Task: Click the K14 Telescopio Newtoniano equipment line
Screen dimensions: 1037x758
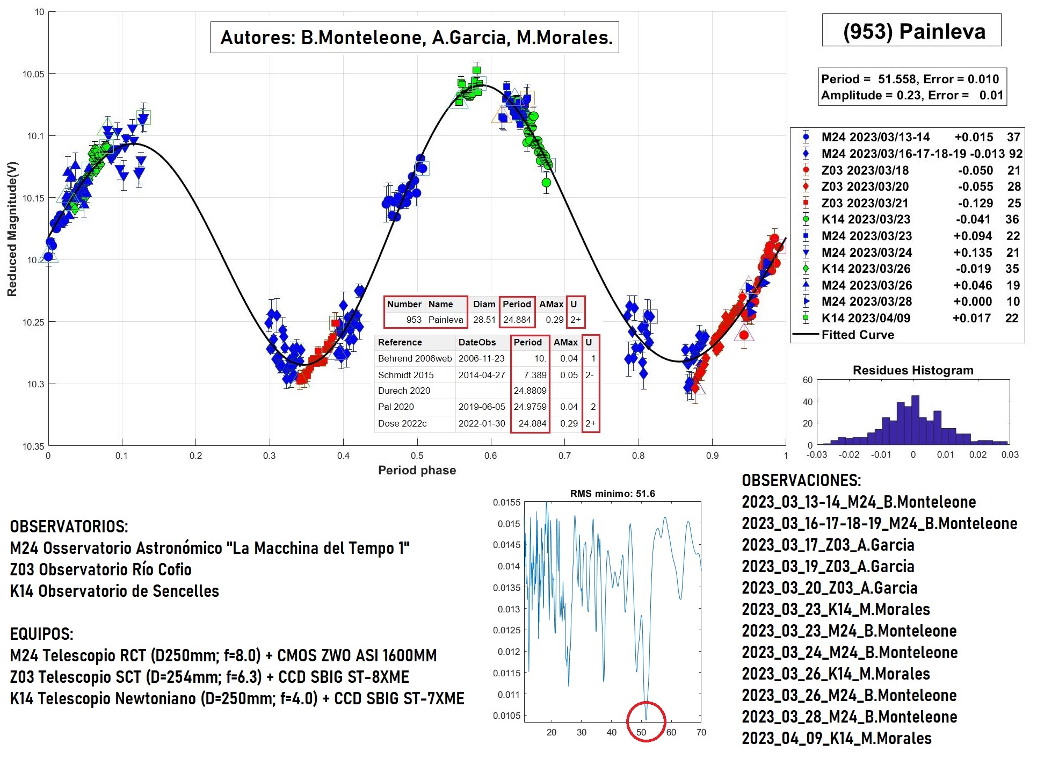Action: (x=237, y=698)
